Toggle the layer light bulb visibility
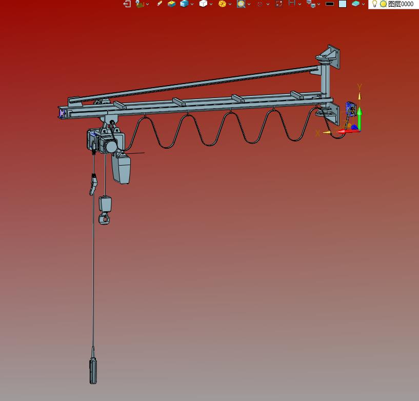 tap(374, 4)
